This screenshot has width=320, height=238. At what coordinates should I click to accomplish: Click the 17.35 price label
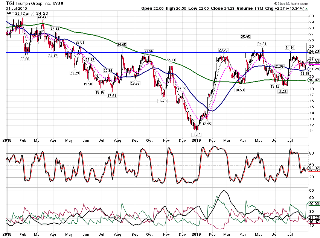[x=182, y=89]
